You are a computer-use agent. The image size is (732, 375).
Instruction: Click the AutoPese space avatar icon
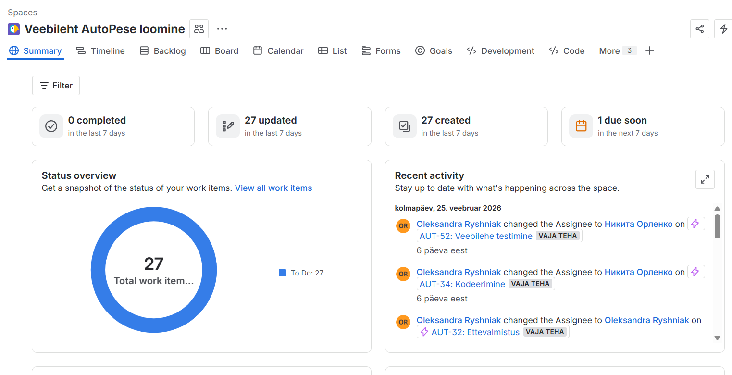[13, 29]
